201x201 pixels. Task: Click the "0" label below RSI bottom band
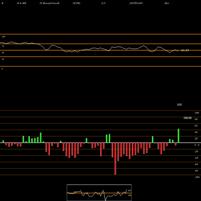(2, 69)
